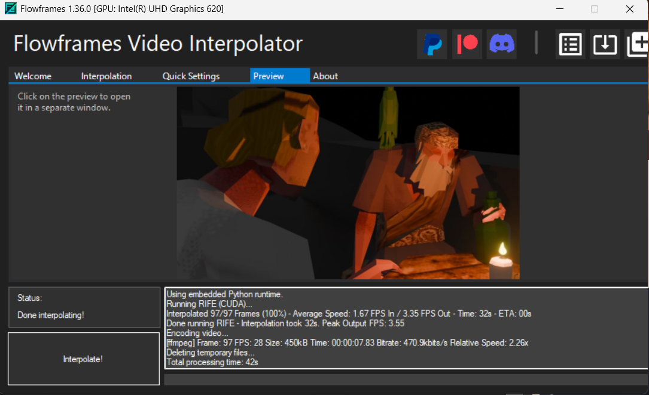Viewport: 649px width, 395px height.
Task: Open the Patreon icon link
Action: 467,44
